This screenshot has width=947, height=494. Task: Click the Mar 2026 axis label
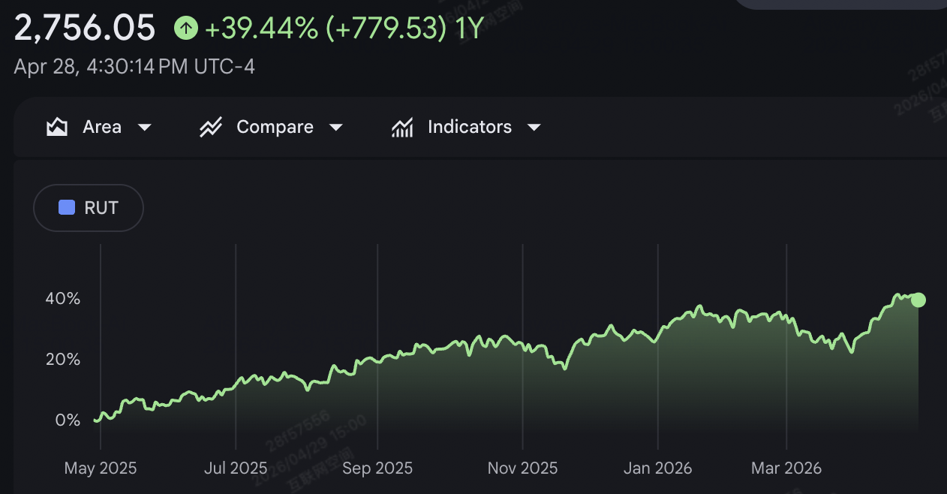point(786,468)
